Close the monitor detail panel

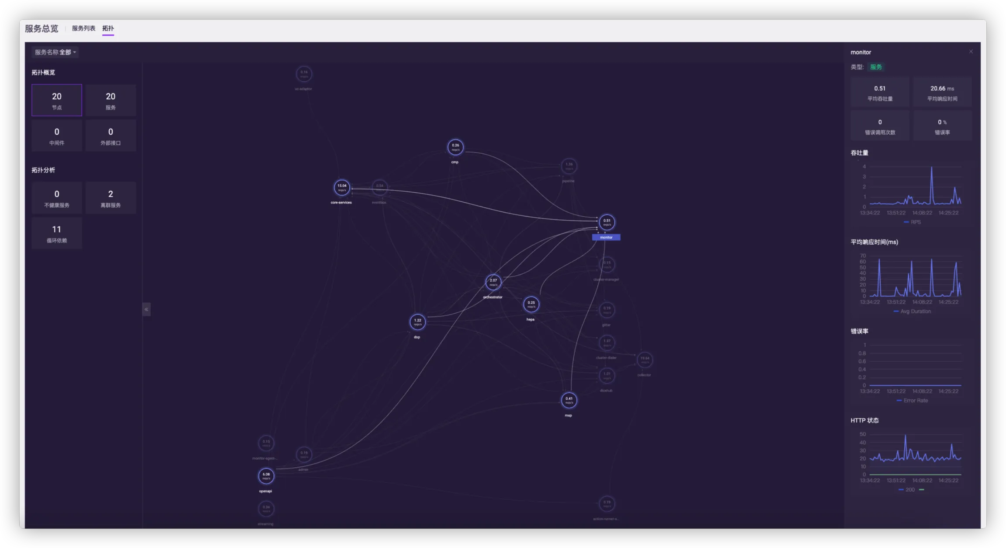[x=971, y=51]
